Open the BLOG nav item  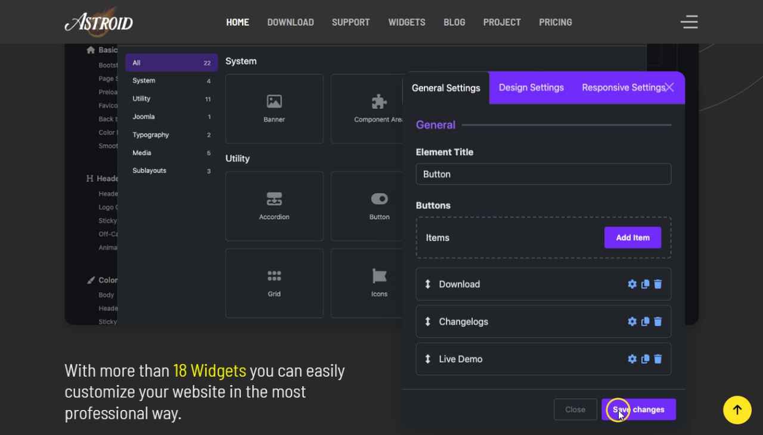tap(454, 22)
